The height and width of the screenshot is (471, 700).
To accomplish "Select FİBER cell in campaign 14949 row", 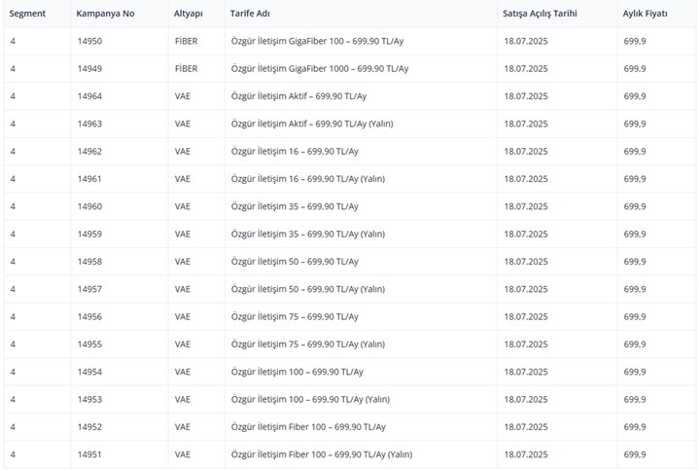I will tap(186, 69).
